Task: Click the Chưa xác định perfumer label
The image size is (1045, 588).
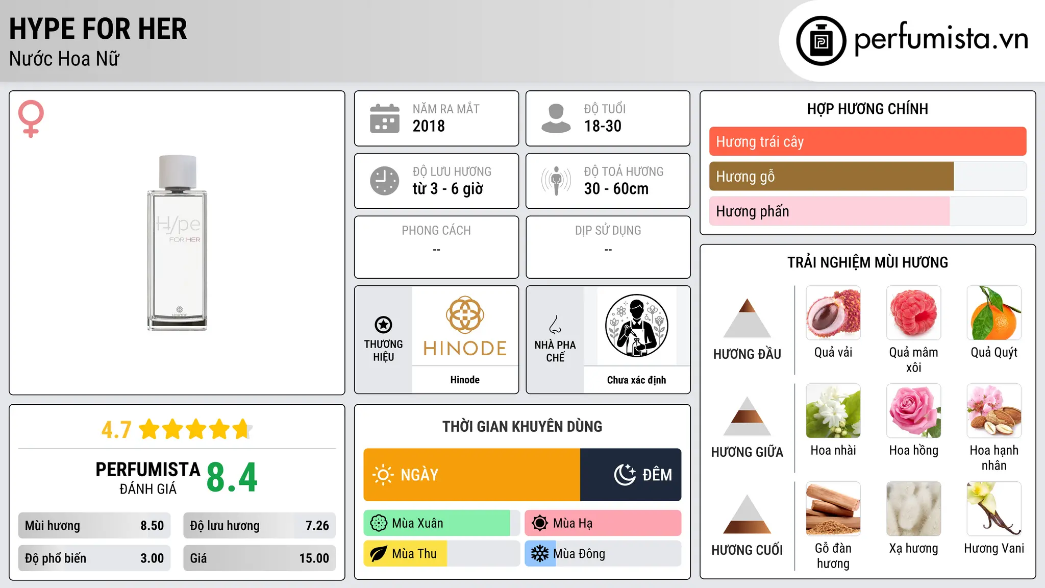Action: pyautogui.click(x=636, y=380)
